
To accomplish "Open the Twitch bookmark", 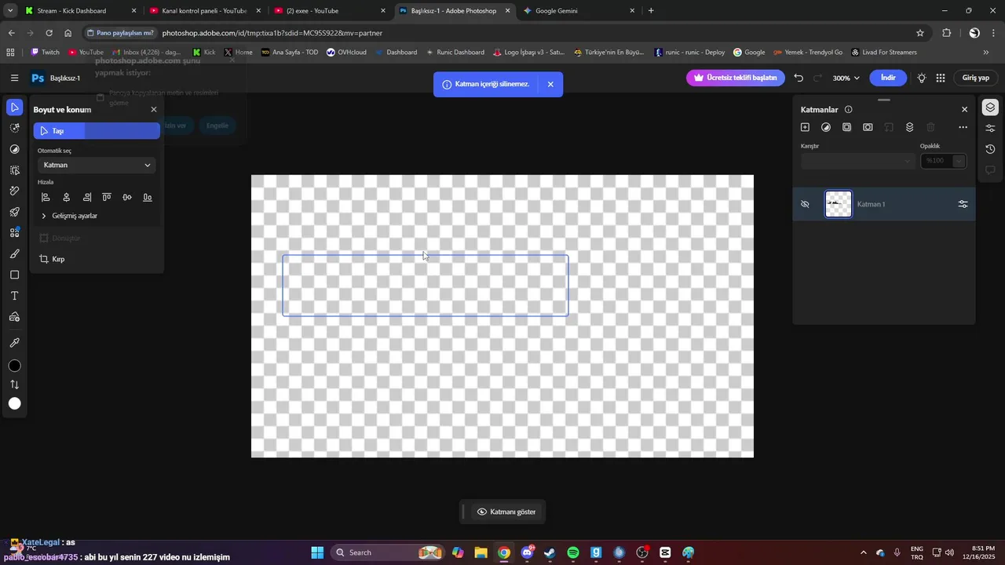I will coord(45,53).
